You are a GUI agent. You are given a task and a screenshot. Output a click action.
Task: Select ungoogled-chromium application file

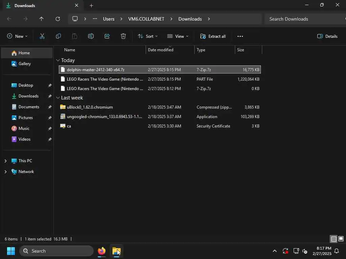point(160,117)
